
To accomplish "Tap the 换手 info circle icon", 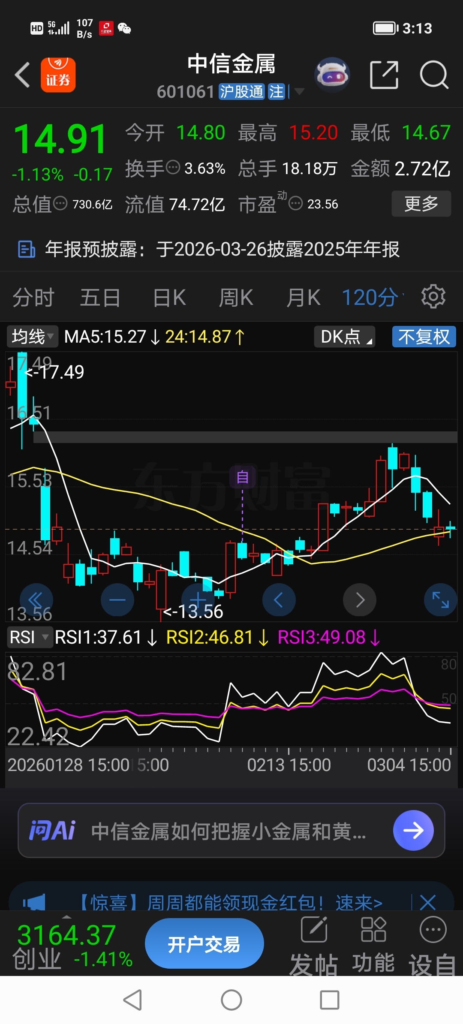I will tap(173, 167).
